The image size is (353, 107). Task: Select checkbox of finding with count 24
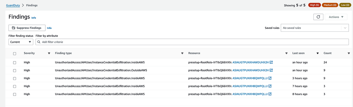pos(15,63)
